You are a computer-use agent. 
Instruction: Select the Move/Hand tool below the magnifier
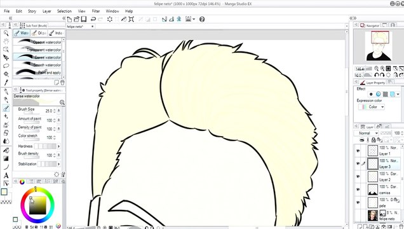pyautogui.click(x=6, y=41)
